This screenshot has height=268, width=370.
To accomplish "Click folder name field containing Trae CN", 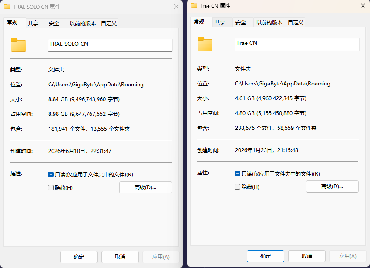I will tap(297, 44).
